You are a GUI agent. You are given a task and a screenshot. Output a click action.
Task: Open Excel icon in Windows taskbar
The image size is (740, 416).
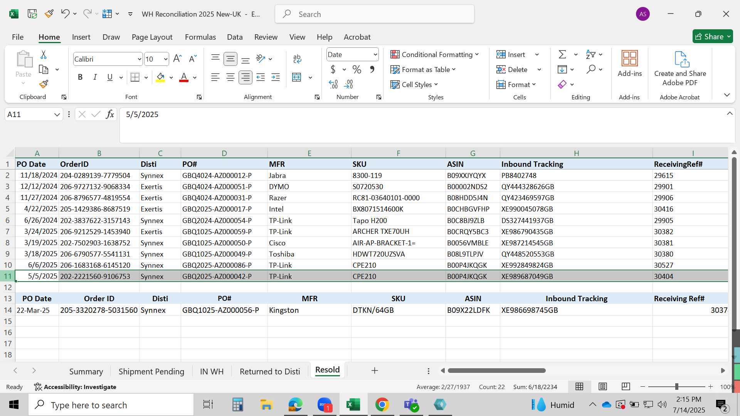point(353,405)
